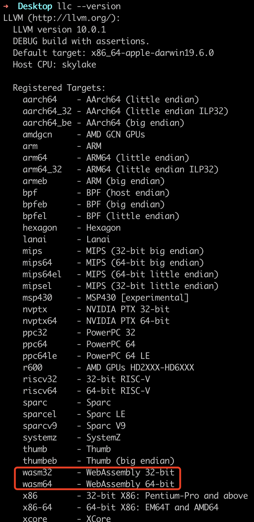Viewport: 254px width, 522px height.
Task: Click the WebAssembly 64-bit description
Action: (130, 484)
